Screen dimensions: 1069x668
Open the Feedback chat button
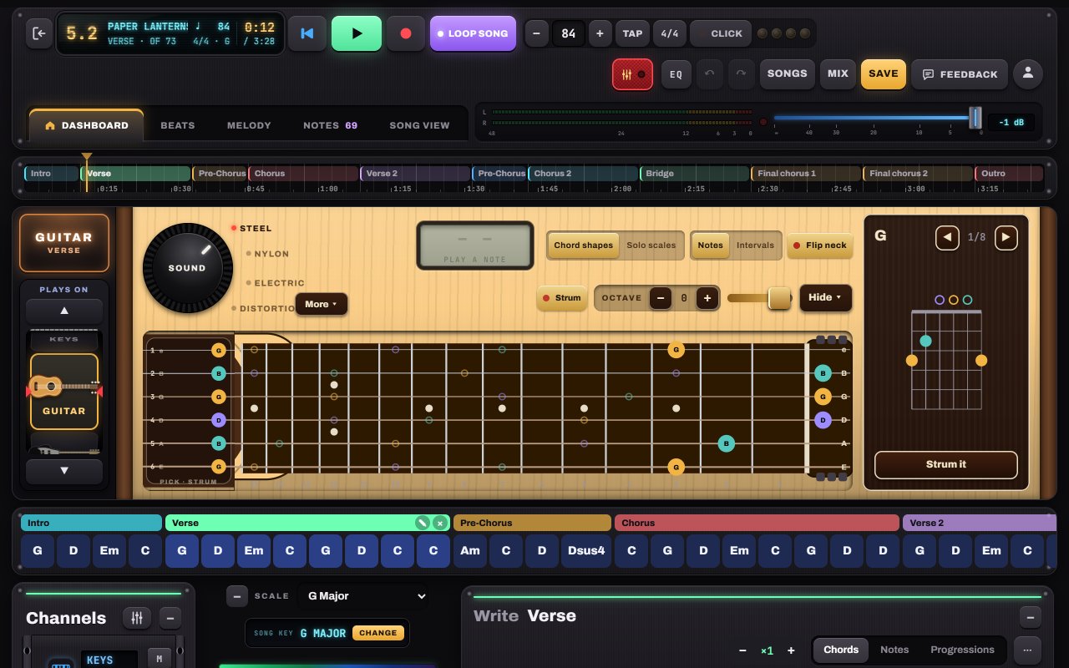[960, 74]
